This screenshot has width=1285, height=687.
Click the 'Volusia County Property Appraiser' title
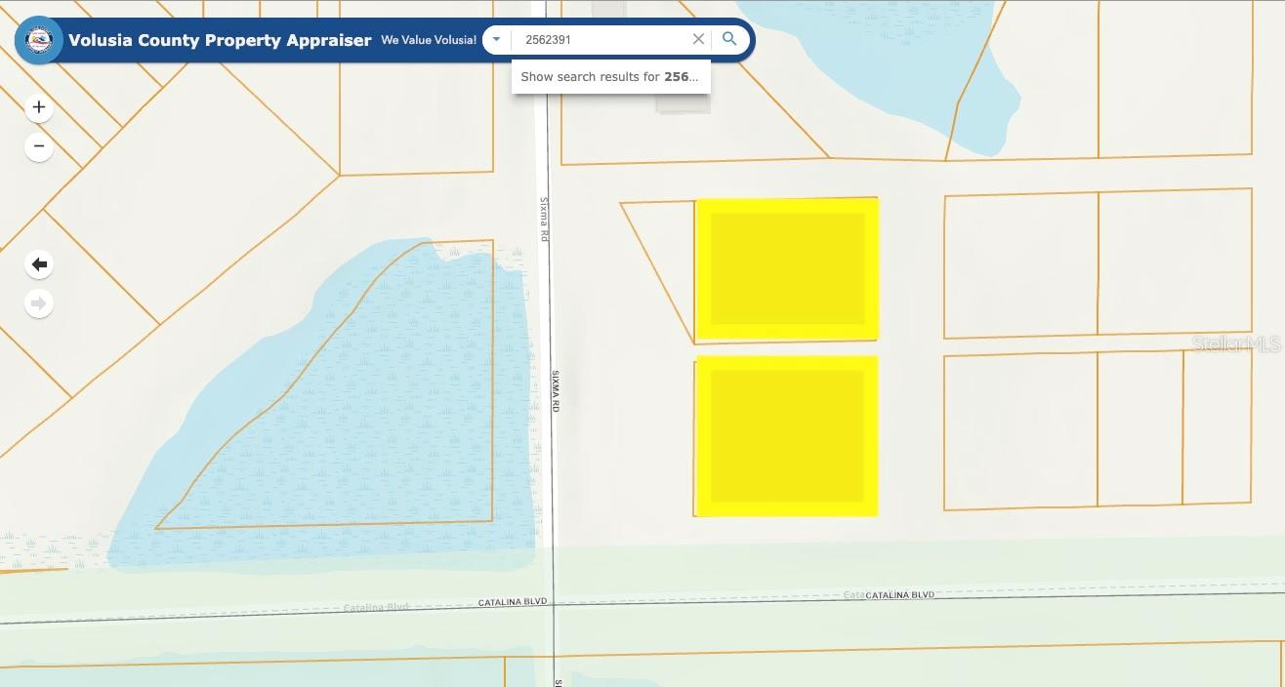tap(220, 40)
